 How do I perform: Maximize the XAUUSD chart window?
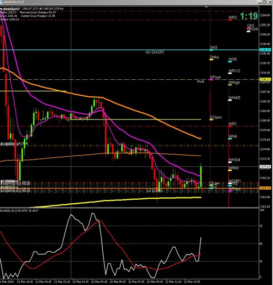[x=264, y=2]
